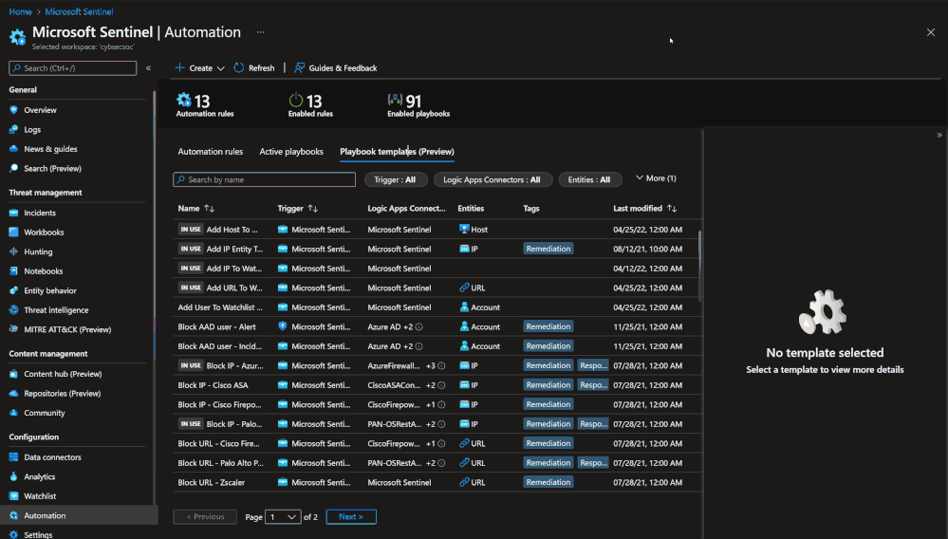The image size is (948, 539).
Task: Click the Automation gear icon in sidebar
Action: tap(14, 515)
